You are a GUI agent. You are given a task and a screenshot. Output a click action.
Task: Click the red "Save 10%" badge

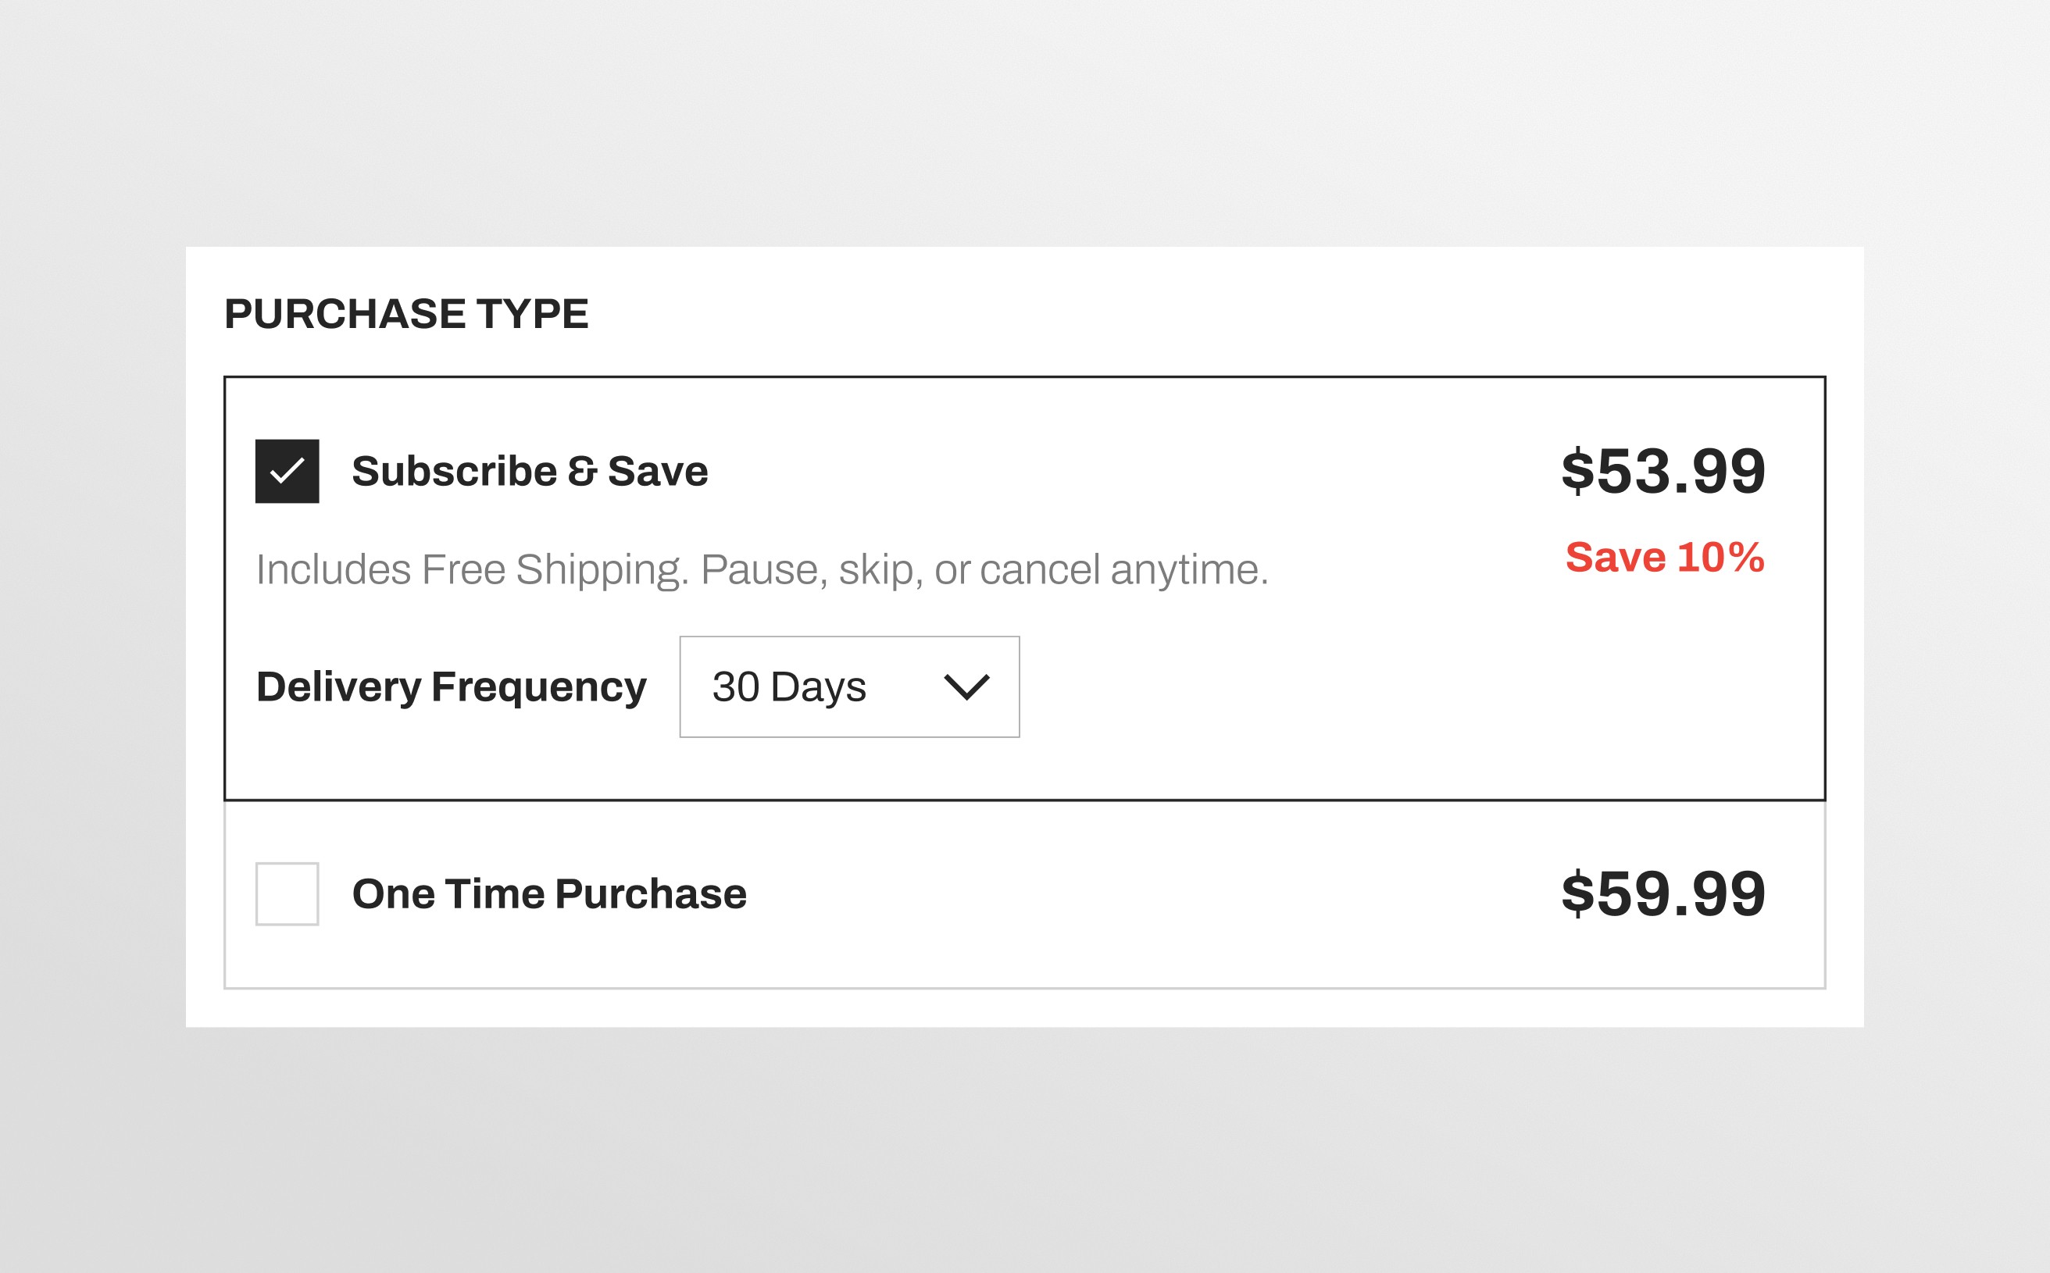click(x=1664, y=558)
